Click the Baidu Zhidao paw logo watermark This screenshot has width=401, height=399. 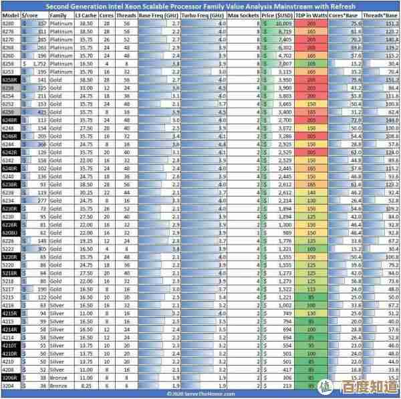(325, 386)
